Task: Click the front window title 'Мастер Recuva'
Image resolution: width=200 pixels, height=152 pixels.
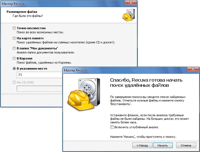Action: (x=75, y=70)
